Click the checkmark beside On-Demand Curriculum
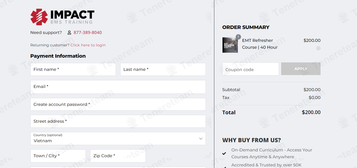This screenshot has height=168, width=357. tap(224, 153)
